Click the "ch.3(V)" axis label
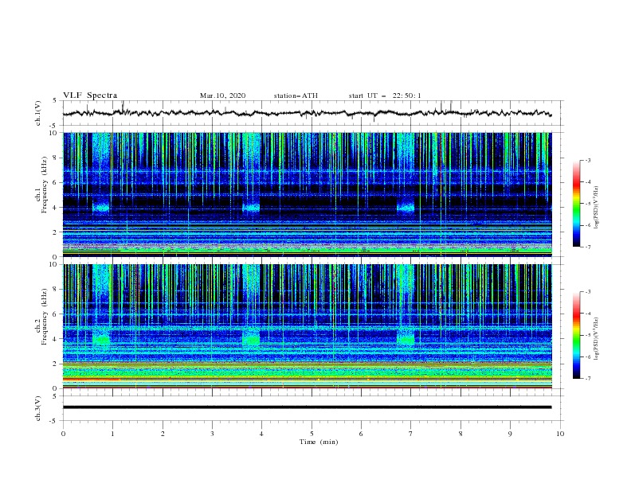631x487 pixels. (x=38, y=408)
